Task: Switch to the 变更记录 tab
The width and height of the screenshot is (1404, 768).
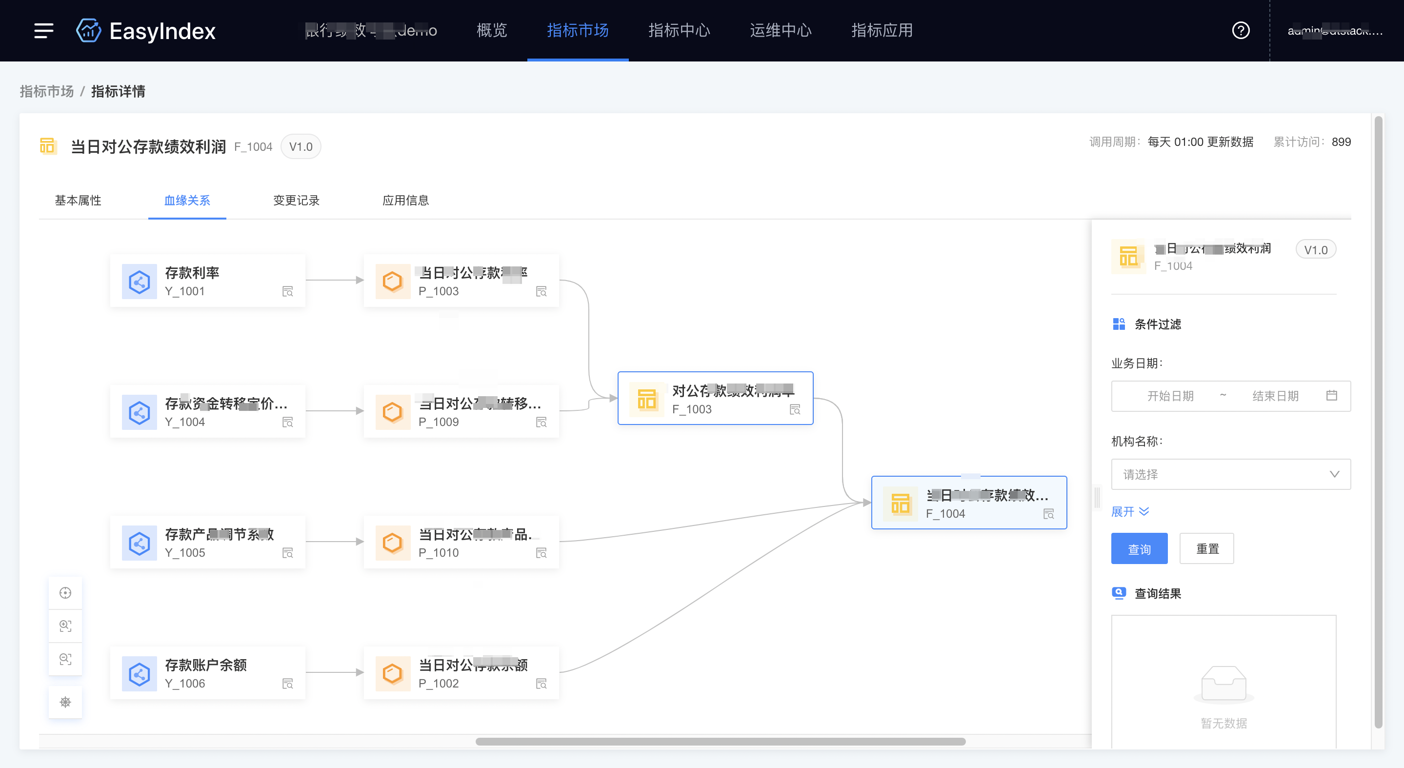Action: click(296, 201)
